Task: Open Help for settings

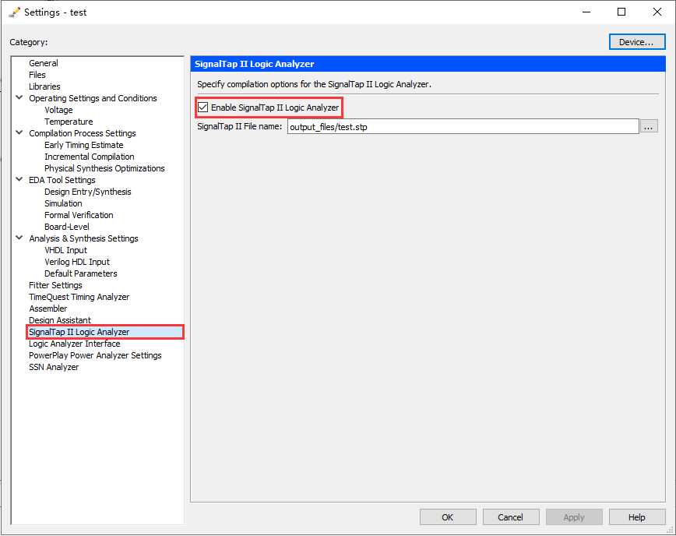Action: [637, 517]
